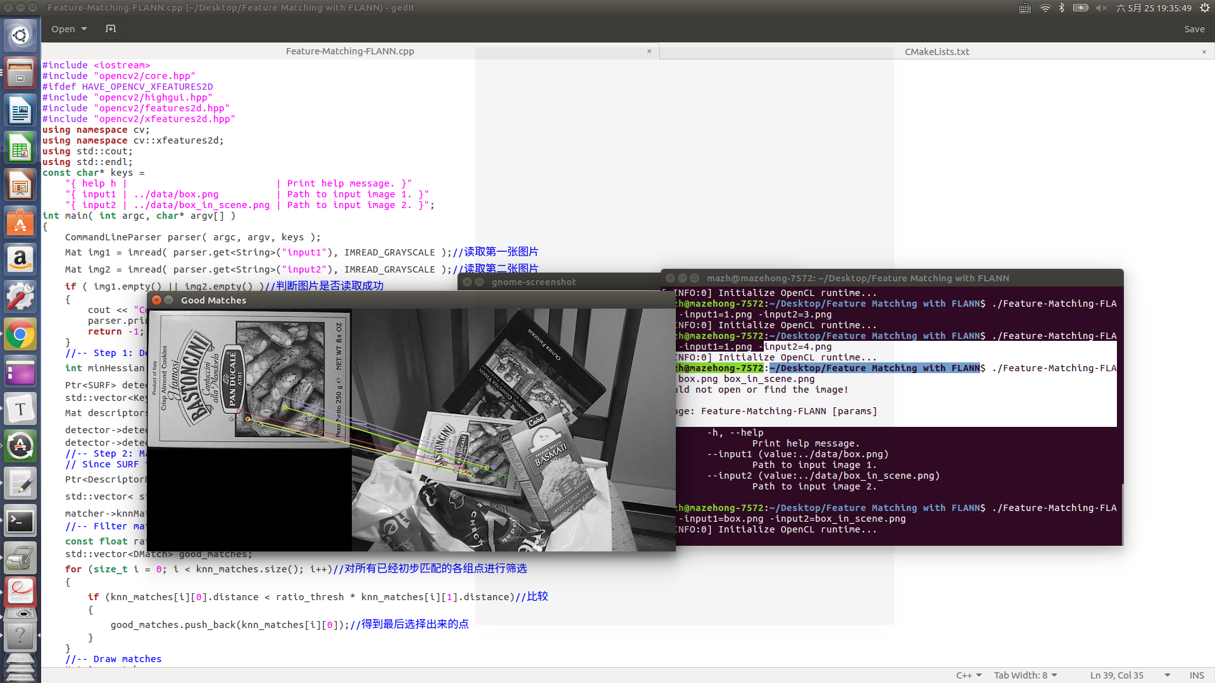This screenshot has height=683, width=1215.
Task: Open Google Chrome from the launcher
Action: point(20,334)
